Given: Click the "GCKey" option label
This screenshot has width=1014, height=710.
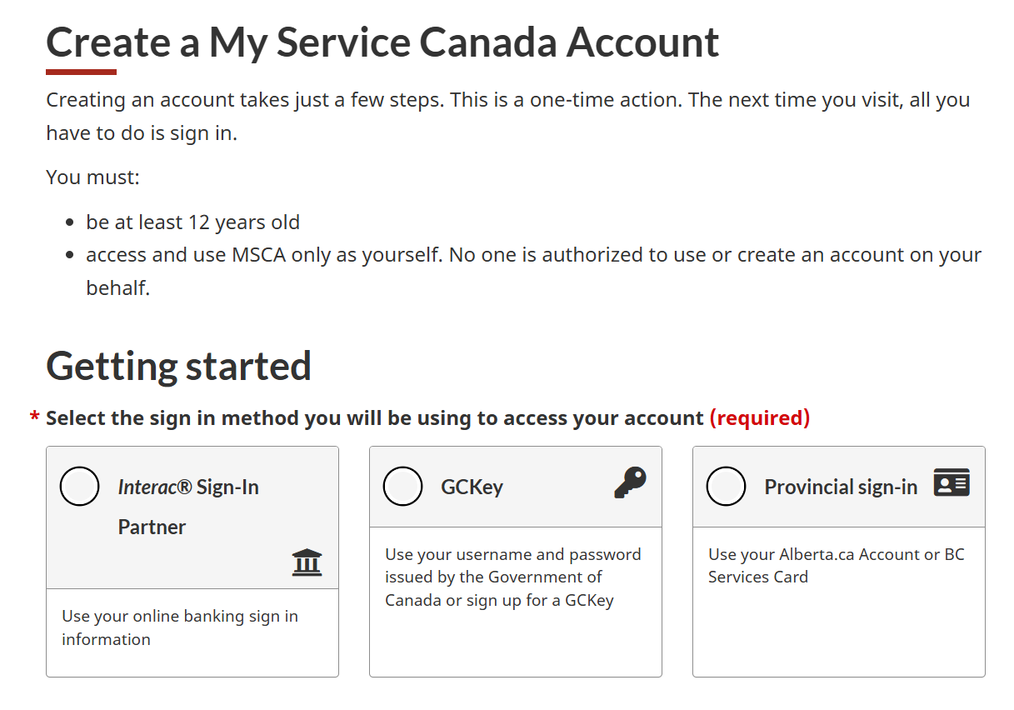Looking at the screenshot, I should pos(472,487).
